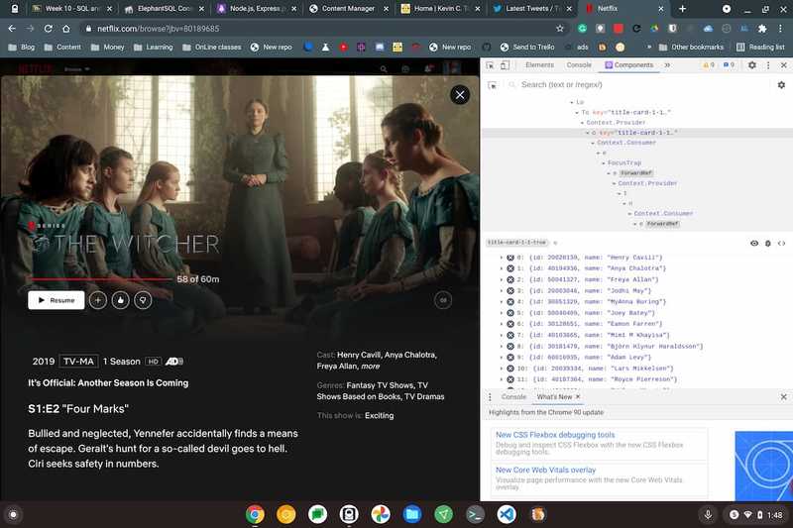Viewport: 793px width, 528px height.
Task: Close the Witcher title details overlay
Action: pos(460,95)
